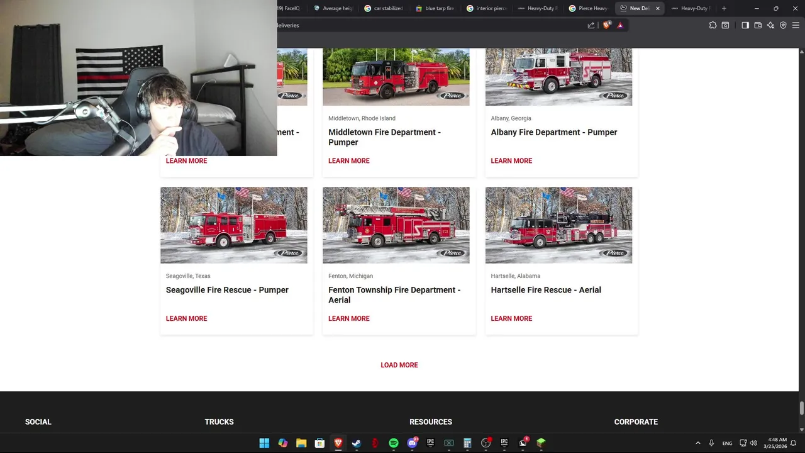Open Middletown Fire Department - Pumper title

pyautogui.click(x=384, y=137)
